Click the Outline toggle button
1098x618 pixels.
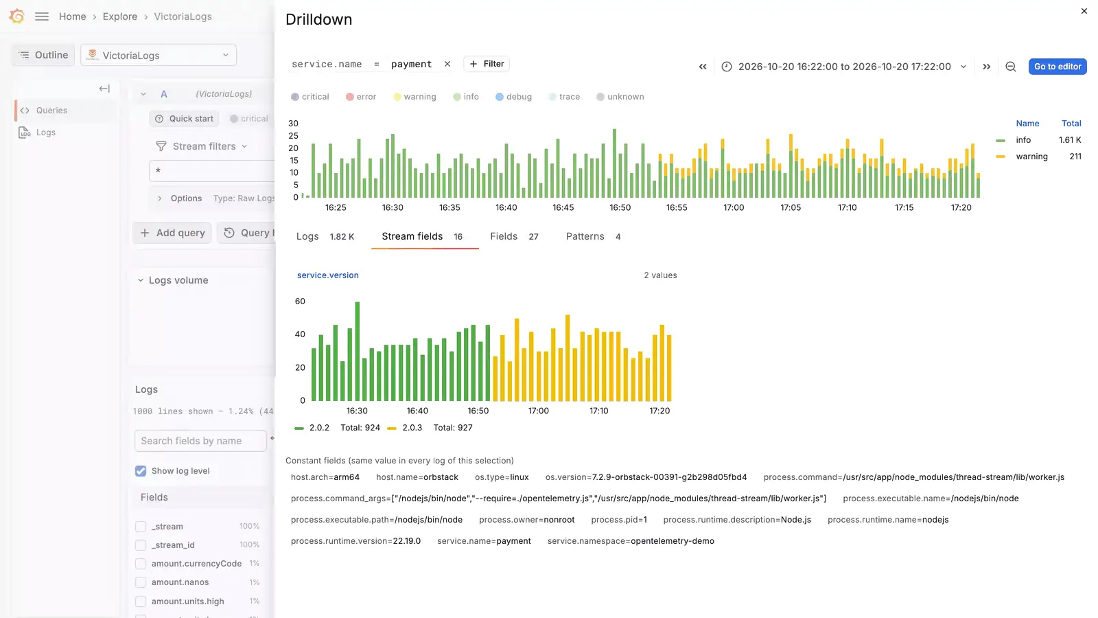43,55
